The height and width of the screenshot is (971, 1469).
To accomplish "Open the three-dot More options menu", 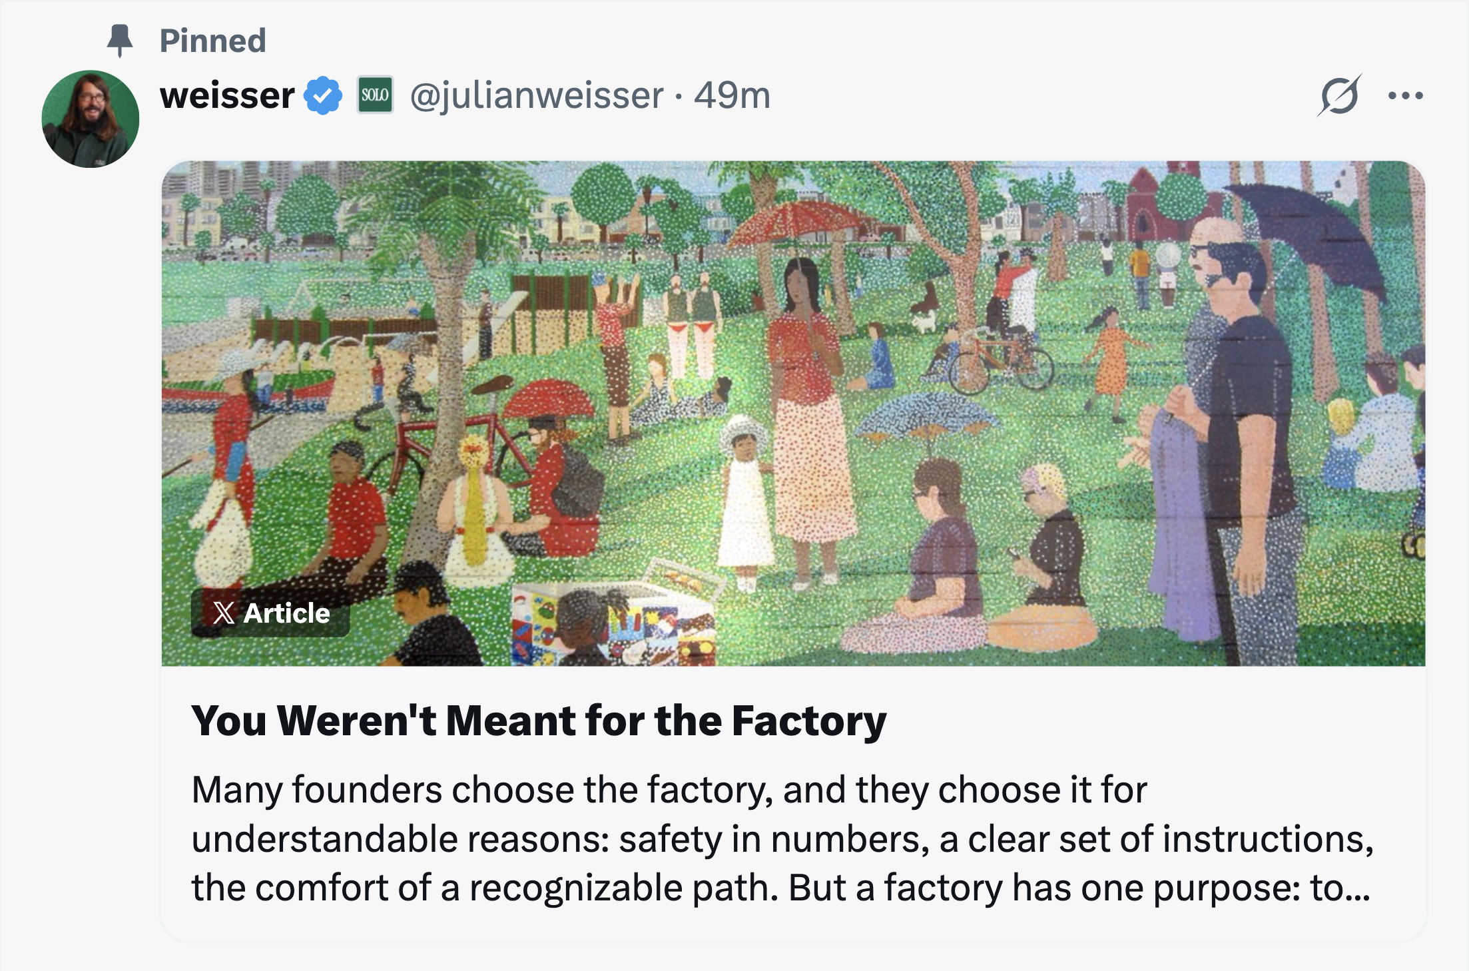I will point(1406,96).
